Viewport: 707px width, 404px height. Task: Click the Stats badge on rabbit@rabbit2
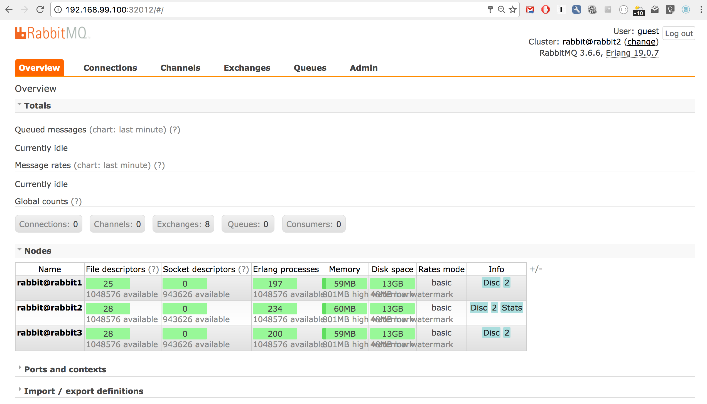pyautogui.click(x=512, y=308)
